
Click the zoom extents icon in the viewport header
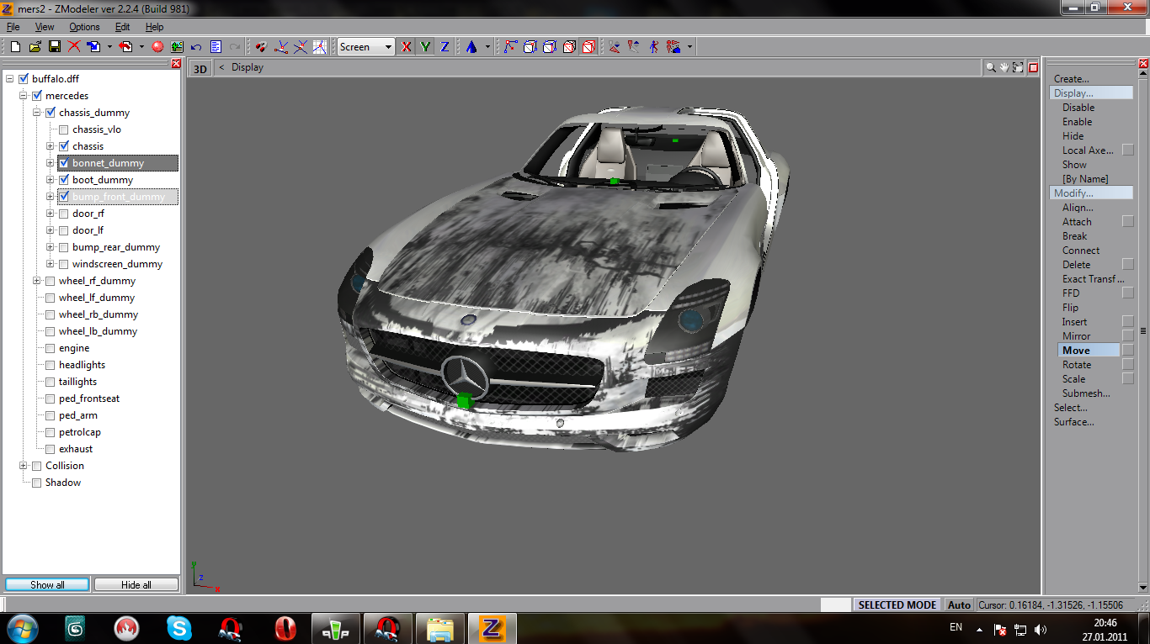(x=1018, y=67)
